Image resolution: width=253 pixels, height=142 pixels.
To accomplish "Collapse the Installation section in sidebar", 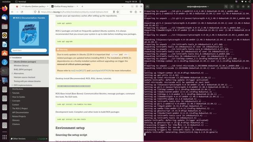I will [x=11, y=58].
